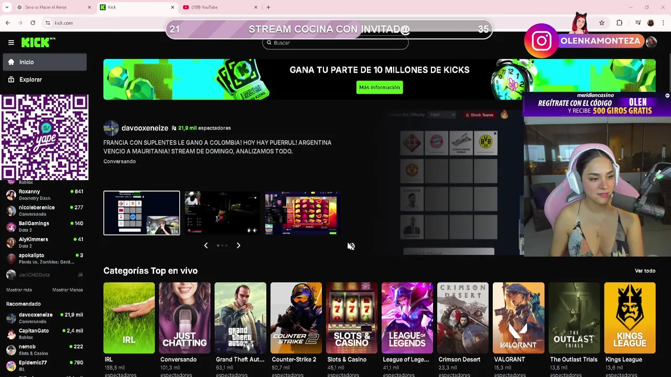The height and width of the screenshot is (377, 671).
Task: Open Explorar in sidebar
Action: [45, 80]
